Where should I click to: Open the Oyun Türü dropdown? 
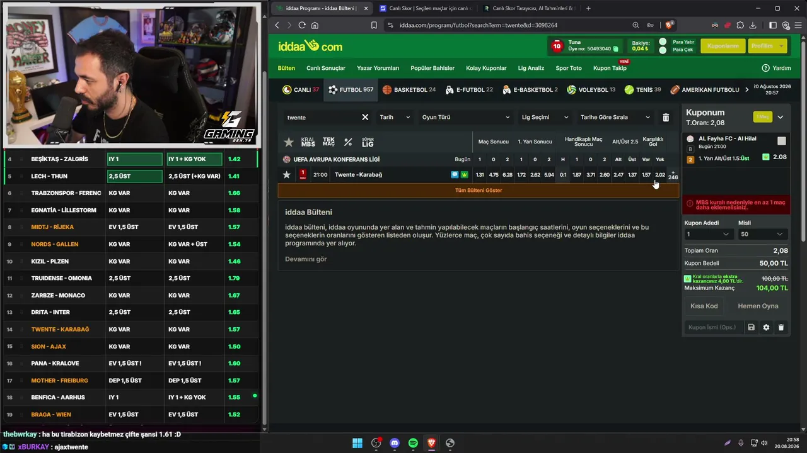[x=466, y=117]
